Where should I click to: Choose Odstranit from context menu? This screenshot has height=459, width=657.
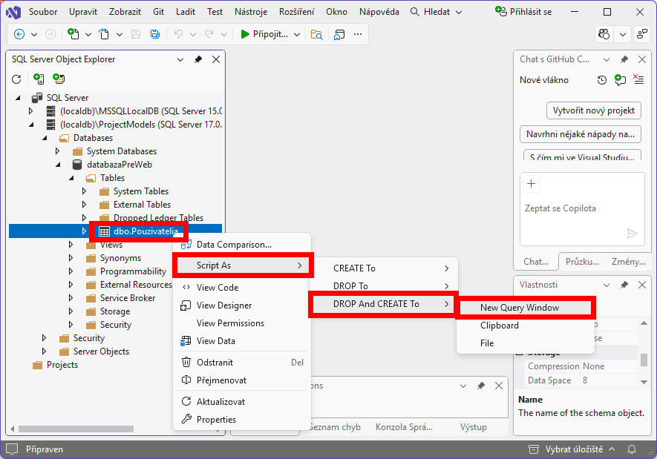tap(243, 363)
